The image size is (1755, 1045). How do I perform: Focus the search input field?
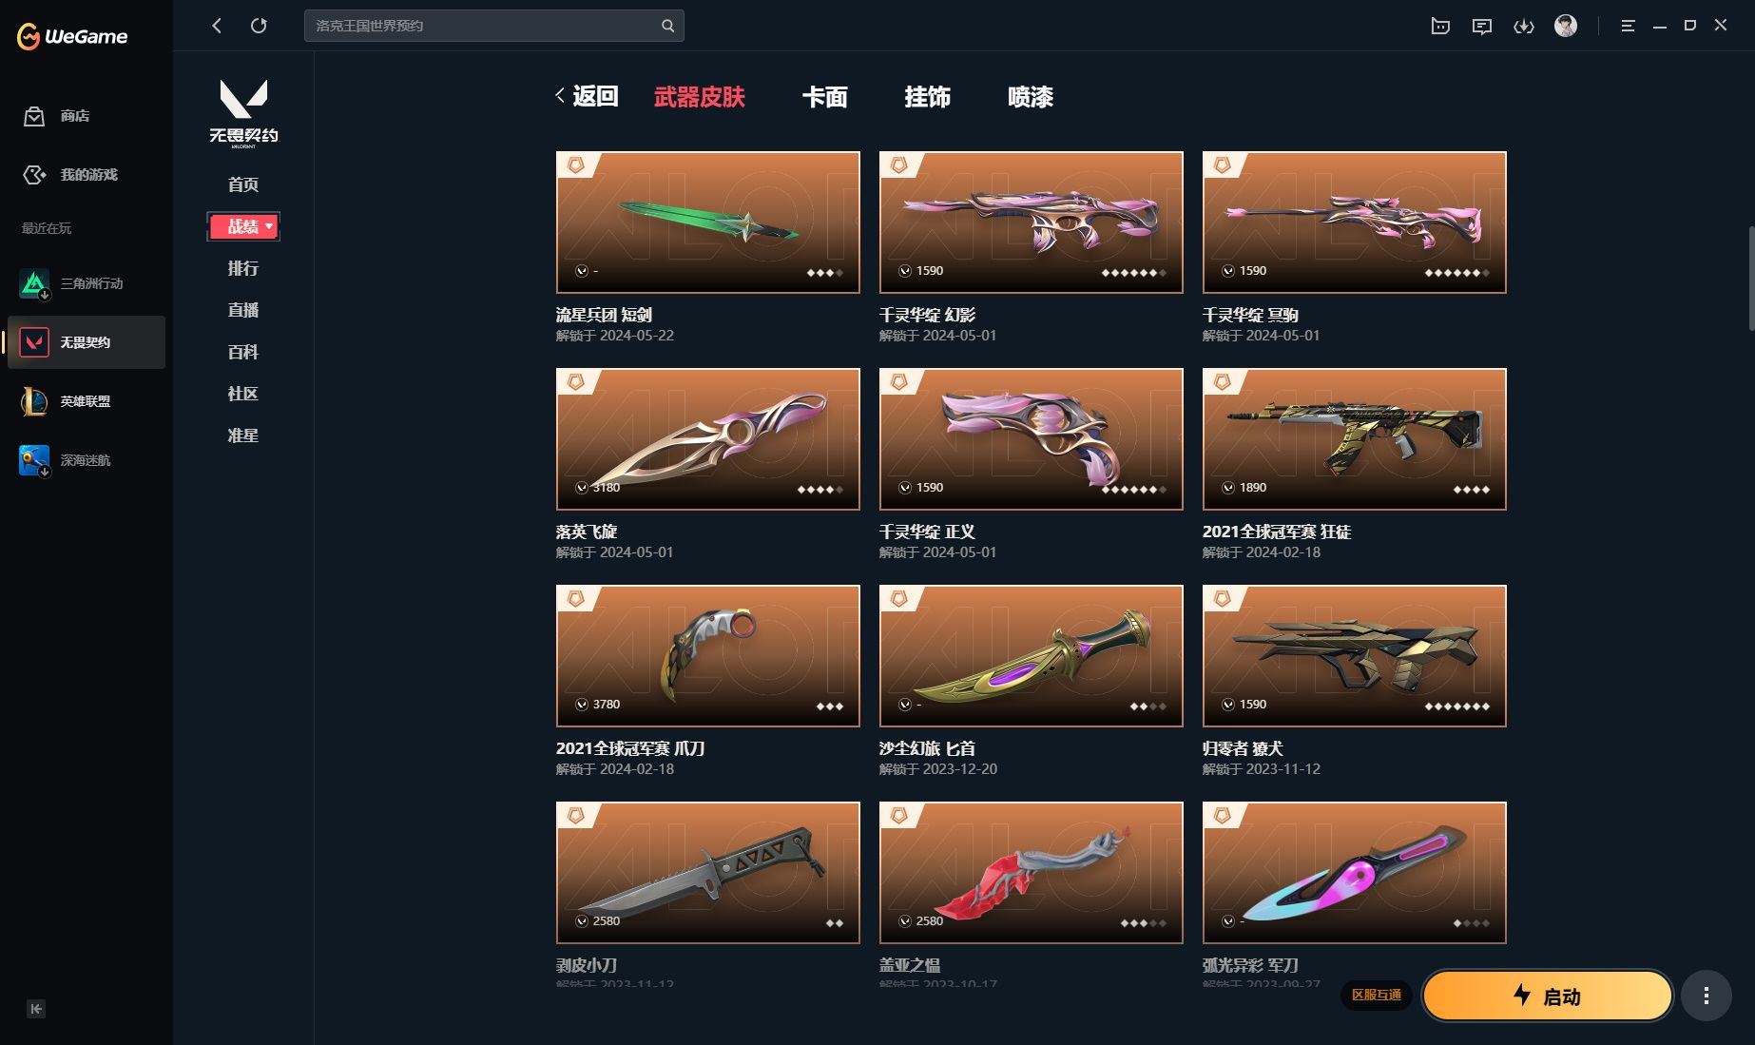[483, 26]
